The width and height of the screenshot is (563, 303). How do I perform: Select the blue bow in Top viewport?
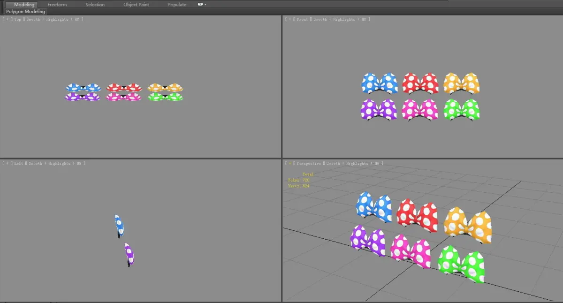click(x=83, y=88)
